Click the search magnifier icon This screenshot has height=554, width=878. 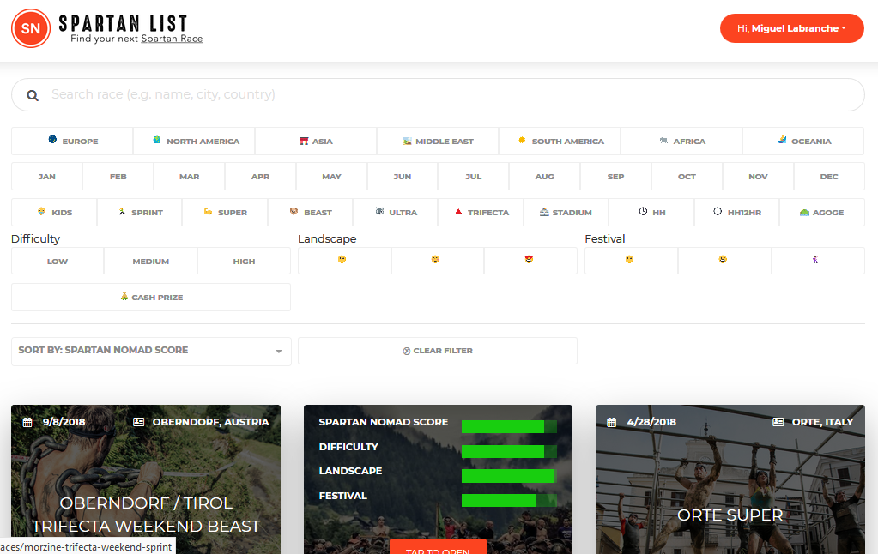33,95
